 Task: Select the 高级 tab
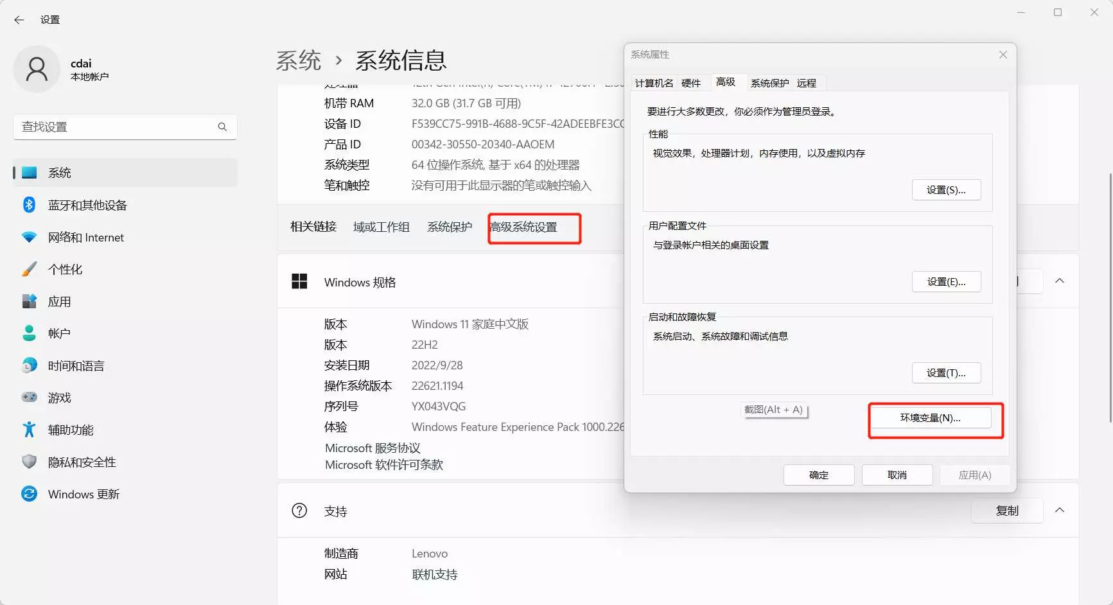click(x=726, y=82)
